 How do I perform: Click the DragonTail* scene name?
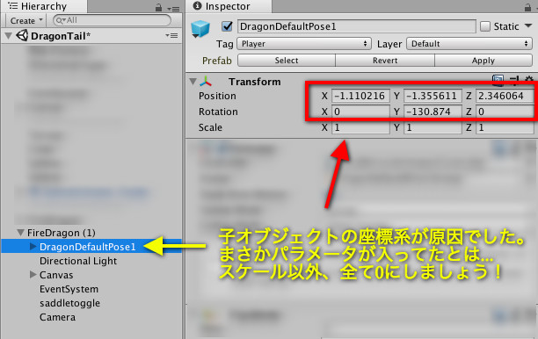(x=61, y=36)
